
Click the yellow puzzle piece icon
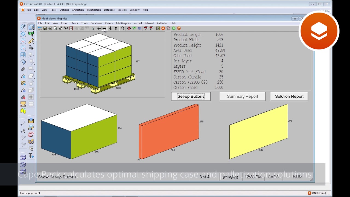(x=23, y=111)
